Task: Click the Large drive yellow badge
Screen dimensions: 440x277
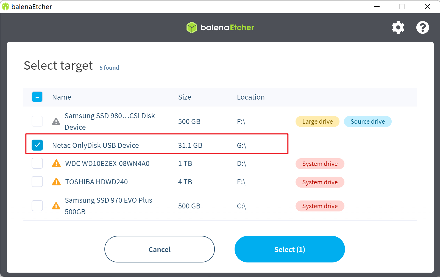Action: 317,121
